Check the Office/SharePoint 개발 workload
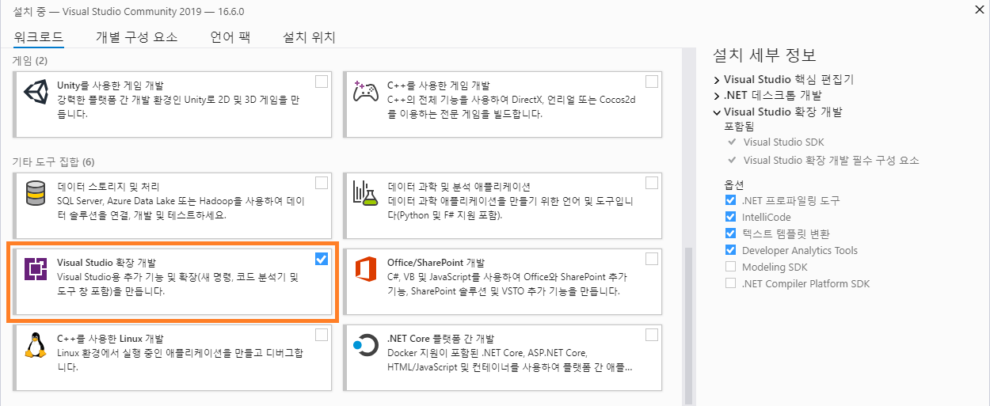 coord(651,259)
